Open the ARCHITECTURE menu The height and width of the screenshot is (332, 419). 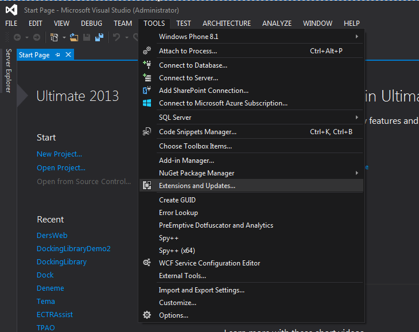point(227,24)
